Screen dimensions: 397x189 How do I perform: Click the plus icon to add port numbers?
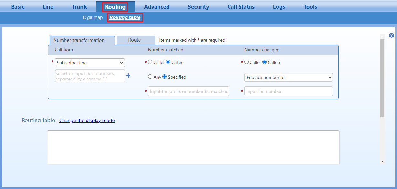128,76
